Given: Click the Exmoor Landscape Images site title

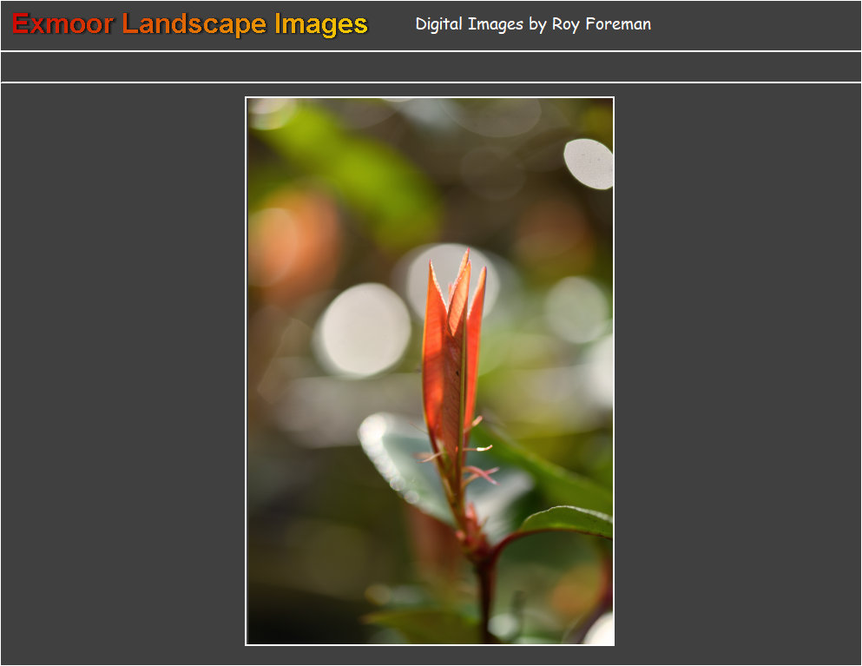Looking at the screenshot, I should [x=190, y=24].
